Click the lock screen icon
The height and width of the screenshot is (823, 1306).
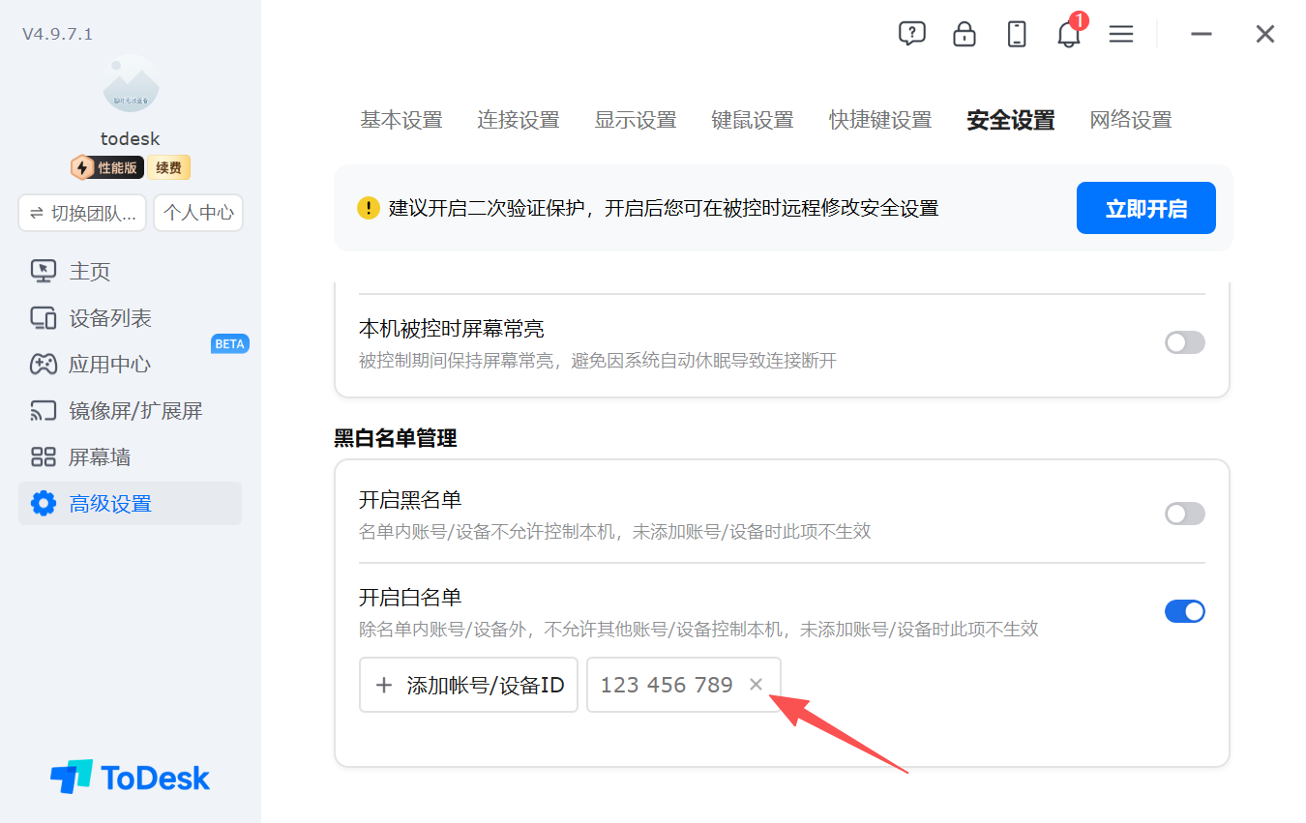[965, 34]
